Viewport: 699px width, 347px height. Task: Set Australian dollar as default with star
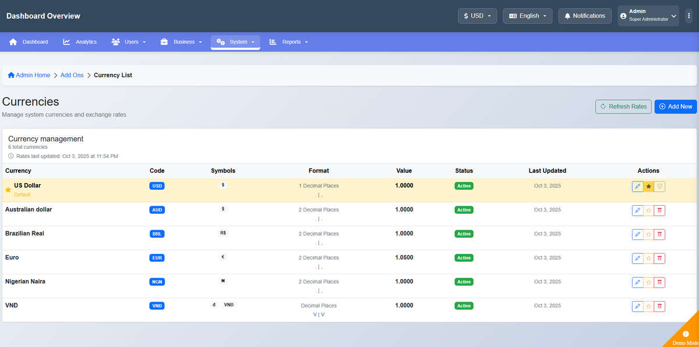coord(648,210)
